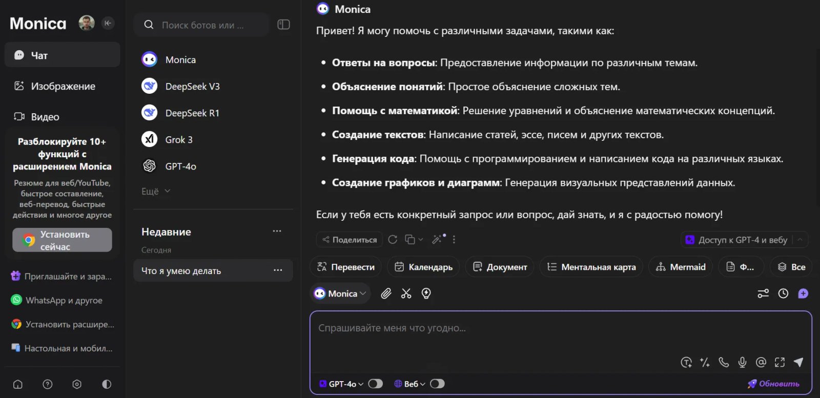Select the GPT-4o bot in list
Viewport: 820px width, 398px height.
point(213,166)
